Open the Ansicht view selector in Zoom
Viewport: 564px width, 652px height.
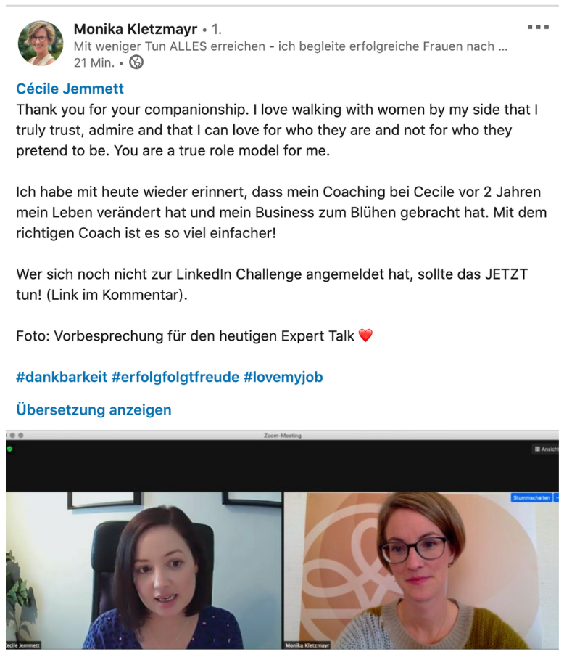point(546,449)
